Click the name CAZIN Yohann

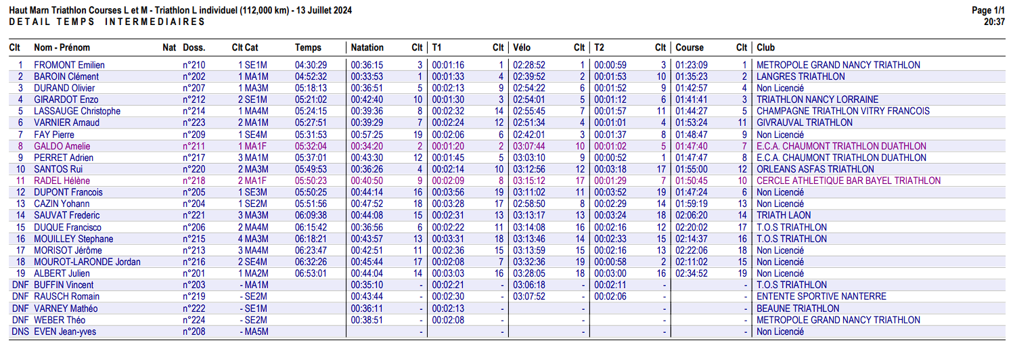pyautogui.click(x=63, y=204)
